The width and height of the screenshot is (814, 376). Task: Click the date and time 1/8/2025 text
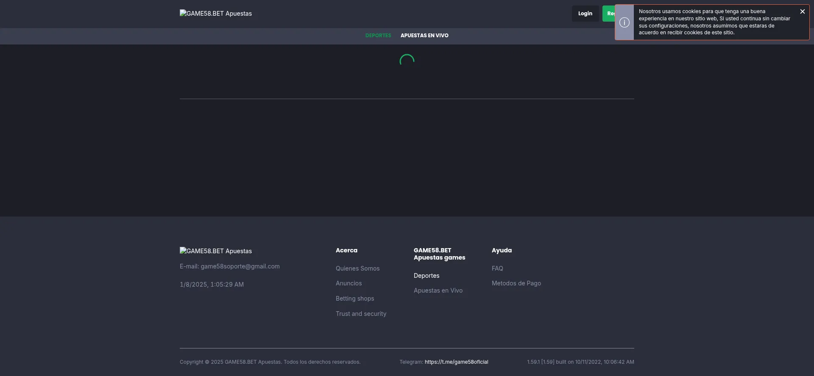[212, 285]
